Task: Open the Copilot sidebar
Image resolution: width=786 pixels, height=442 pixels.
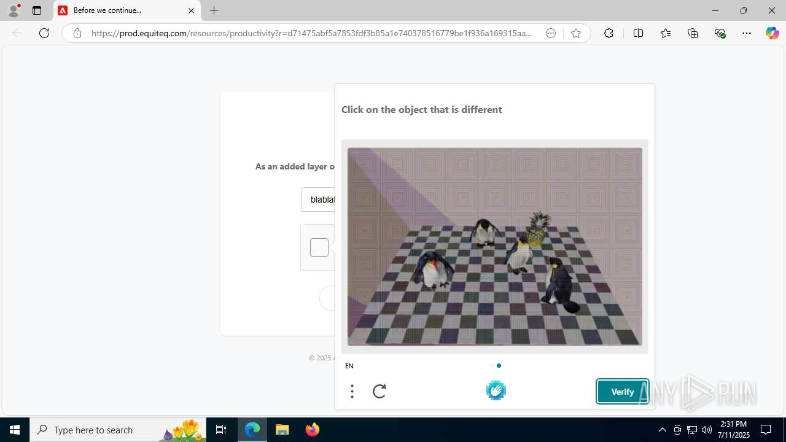Action: click(772, 33)
